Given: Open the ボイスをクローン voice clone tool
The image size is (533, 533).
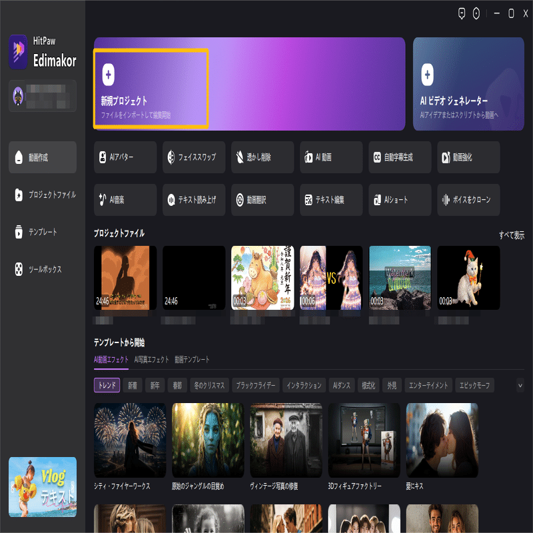Looking at the screenshot, I should coord(468,199).
